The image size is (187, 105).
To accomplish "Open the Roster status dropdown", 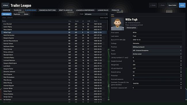I will [157, 54].
